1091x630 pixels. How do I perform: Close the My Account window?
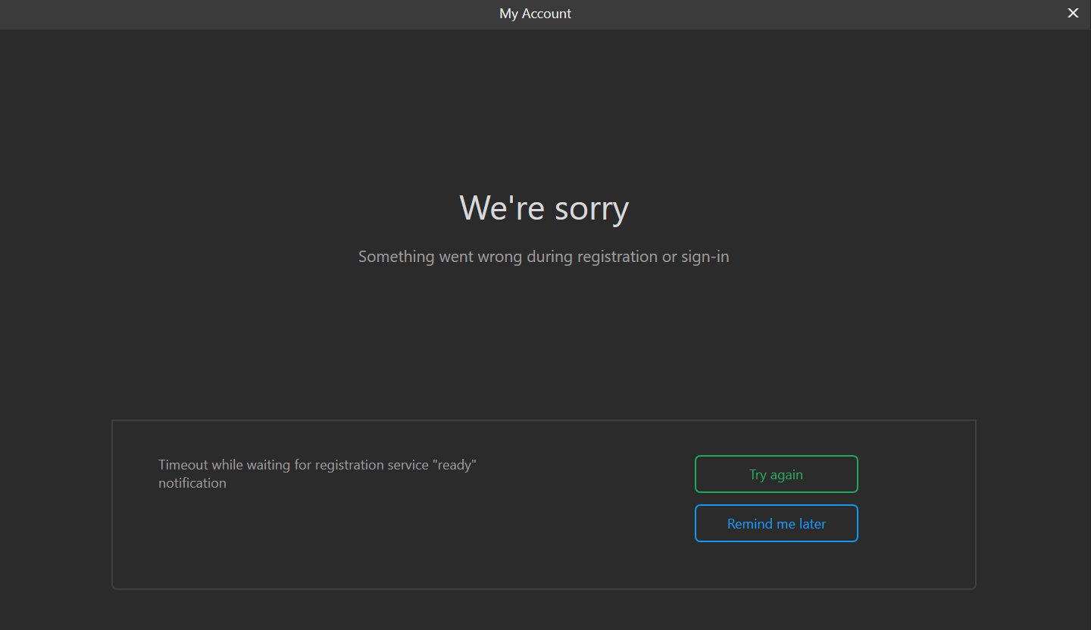click(1073, 13)
